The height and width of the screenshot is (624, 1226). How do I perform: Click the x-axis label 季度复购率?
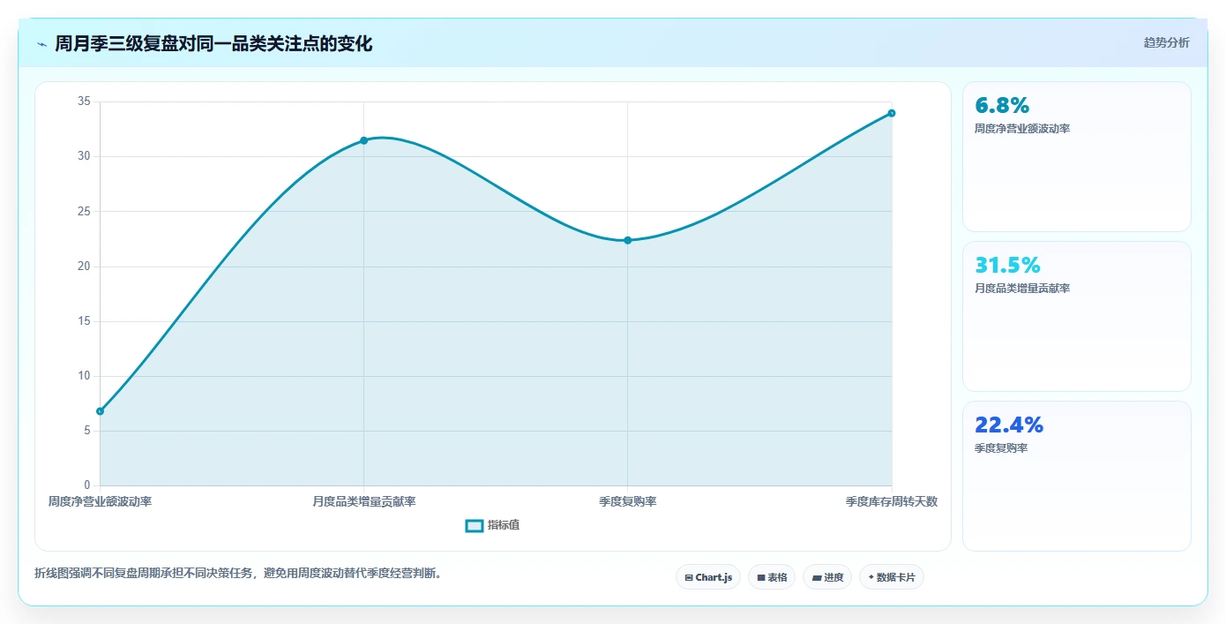pos(628,501)
